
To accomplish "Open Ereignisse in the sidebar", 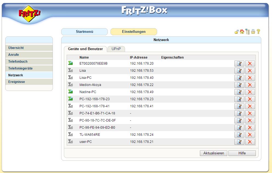I will click(x=29, y=82).
